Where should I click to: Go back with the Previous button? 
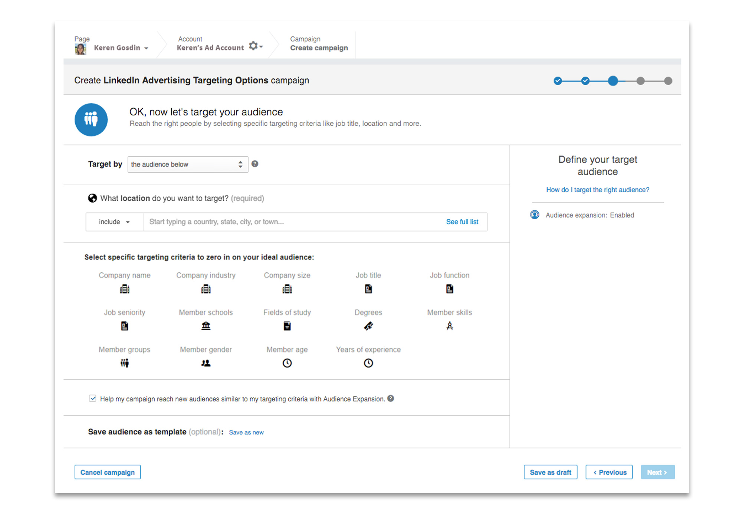pos(609,472)
